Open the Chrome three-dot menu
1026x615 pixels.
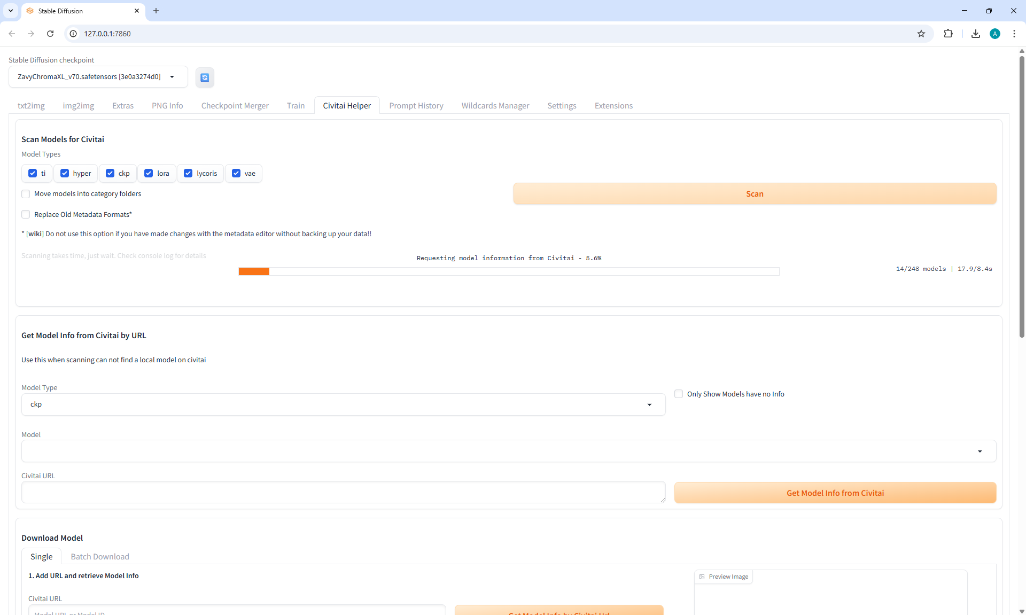[1014, 34]
